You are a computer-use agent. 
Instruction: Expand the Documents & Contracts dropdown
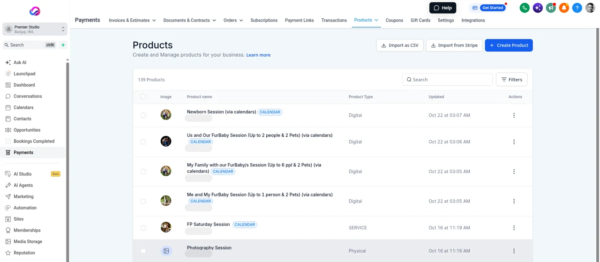[189, 21]
